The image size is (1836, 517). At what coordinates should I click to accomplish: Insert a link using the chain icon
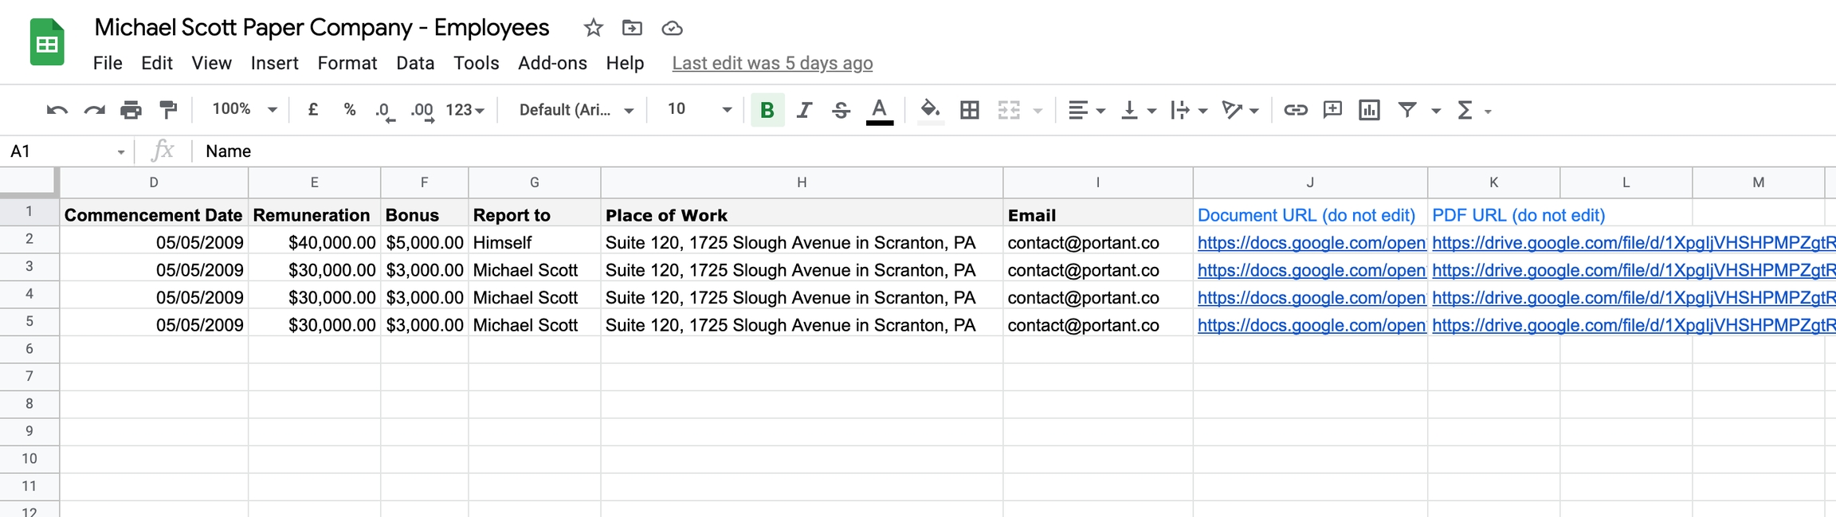(x=1295, y=110)
